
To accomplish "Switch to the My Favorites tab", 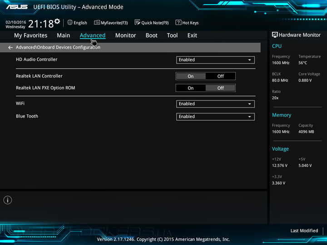I will click(x=31, y=35).
